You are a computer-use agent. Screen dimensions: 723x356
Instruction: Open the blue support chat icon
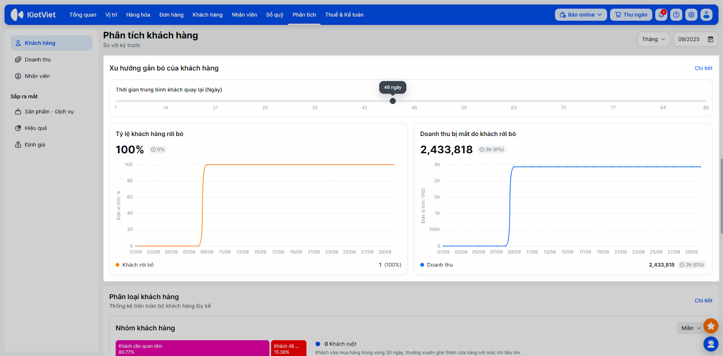click(711, 344)
